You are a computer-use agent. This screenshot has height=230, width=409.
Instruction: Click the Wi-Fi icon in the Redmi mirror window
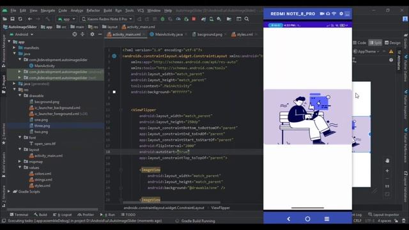(x=334, y=13)
